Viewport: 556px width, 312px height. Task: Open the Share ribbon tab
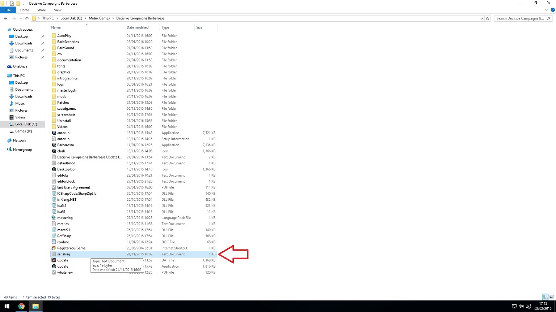41,10
